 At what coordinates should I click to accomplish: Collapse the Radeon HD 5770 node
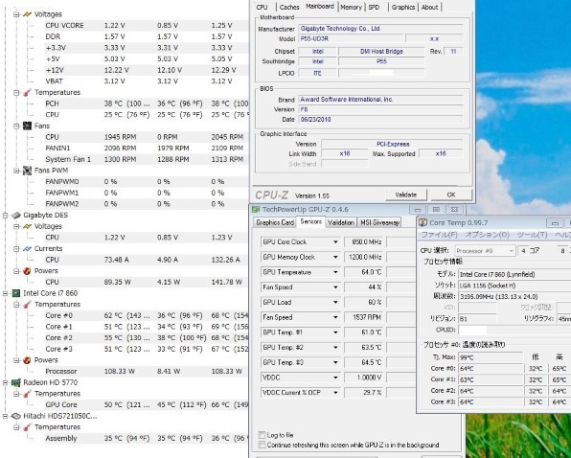(6, 382)
